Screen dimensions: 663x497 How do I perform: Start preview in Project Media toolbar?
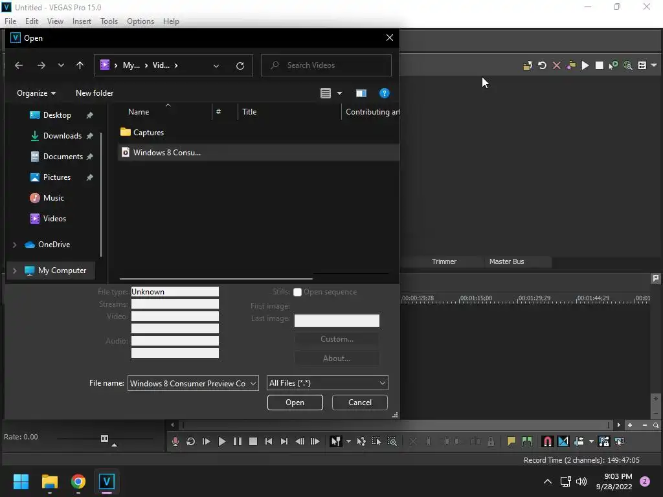point(585,65)
